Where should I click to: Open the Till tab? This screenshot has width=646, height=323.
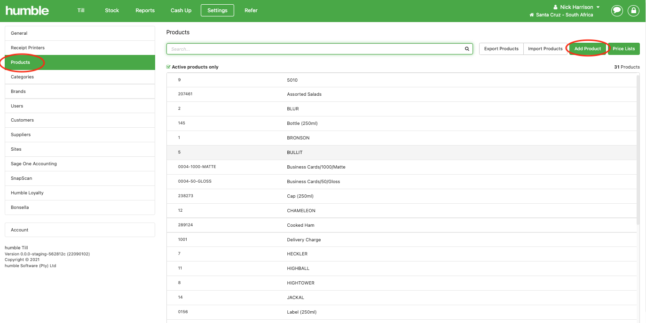[x=81, y=10]
